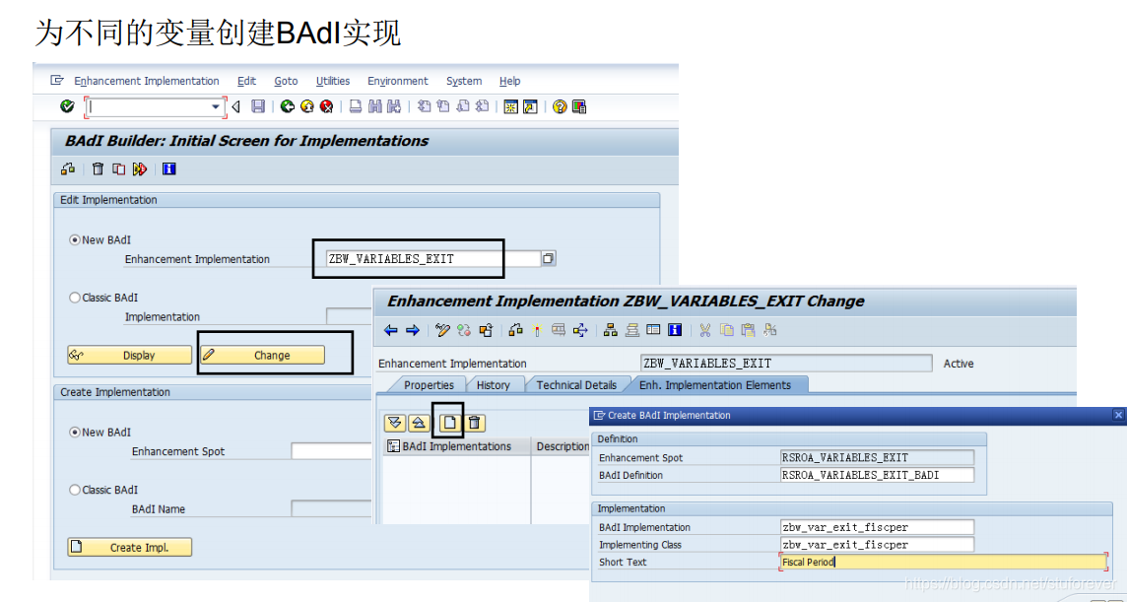
Task: Click the Expand All icon above BAdI Implementations
Action: [x=395, y=423]
